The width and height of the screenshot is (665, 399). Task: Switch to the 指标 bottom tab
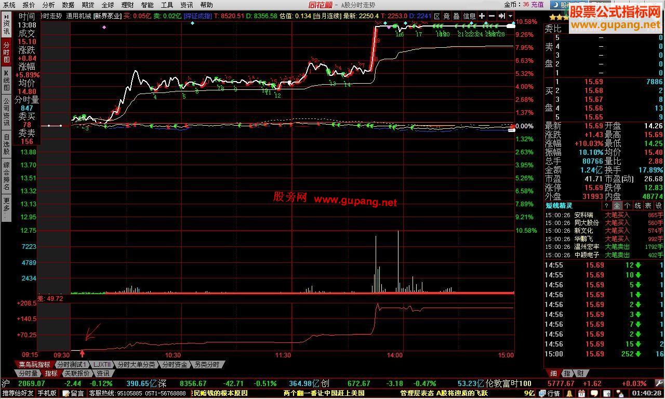click(51, 374)
